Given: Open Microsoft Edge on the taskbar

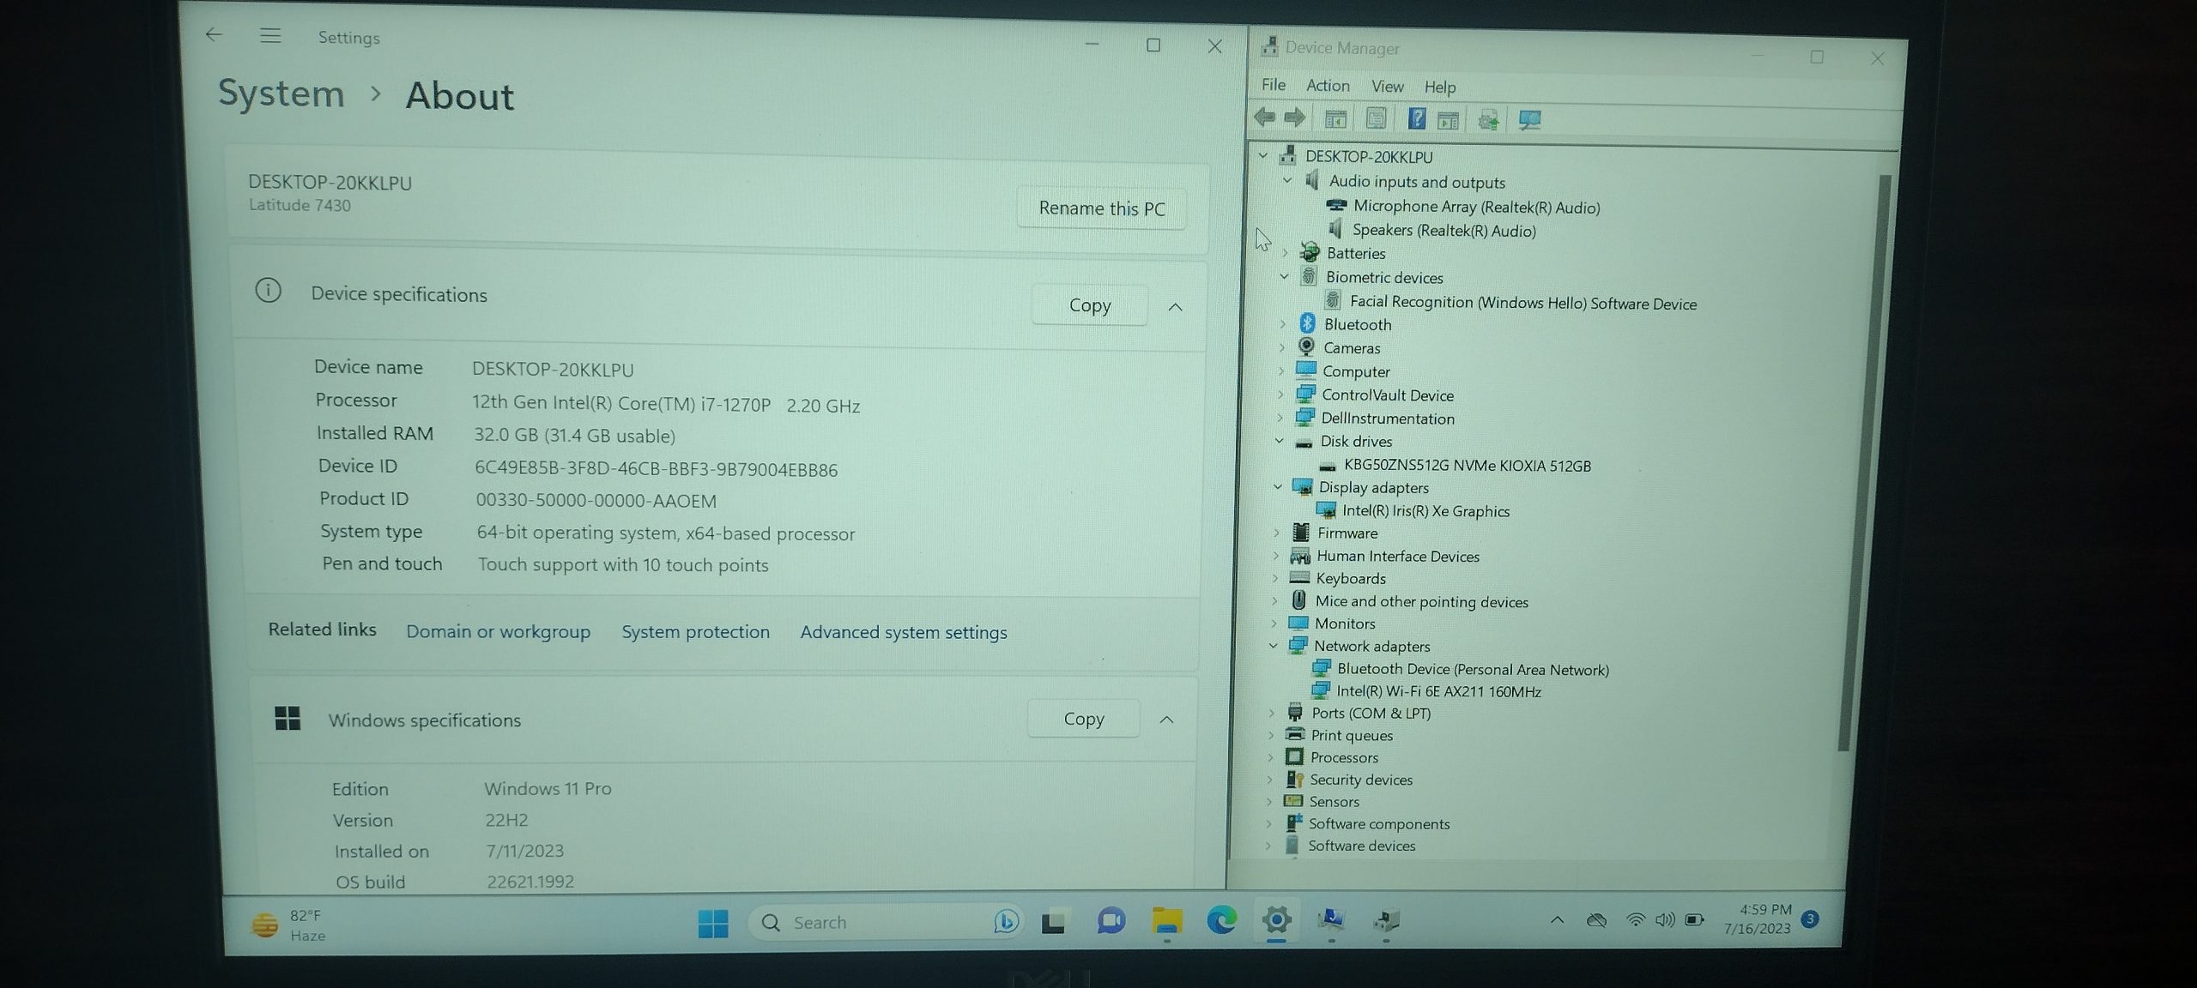Looking at the screenshot, I should point(1221,920).
